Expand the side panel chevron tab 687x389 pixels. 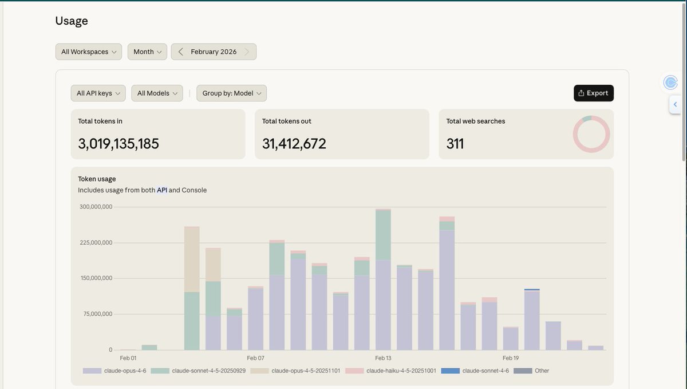coord(675,104)
